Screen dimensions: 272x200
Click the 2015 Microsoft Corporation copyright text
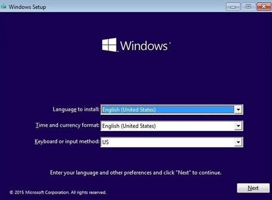pos(58,192)
